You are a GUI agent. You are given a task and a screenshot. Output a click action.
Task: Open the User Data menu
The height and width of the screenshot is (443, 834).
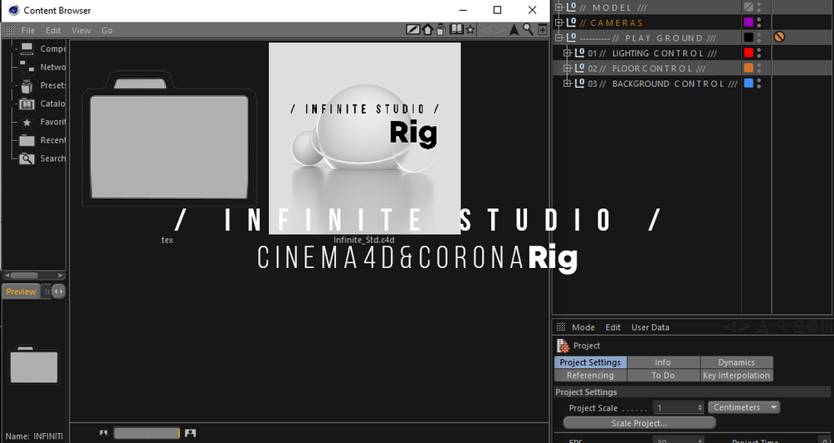(x=650, y=327)
